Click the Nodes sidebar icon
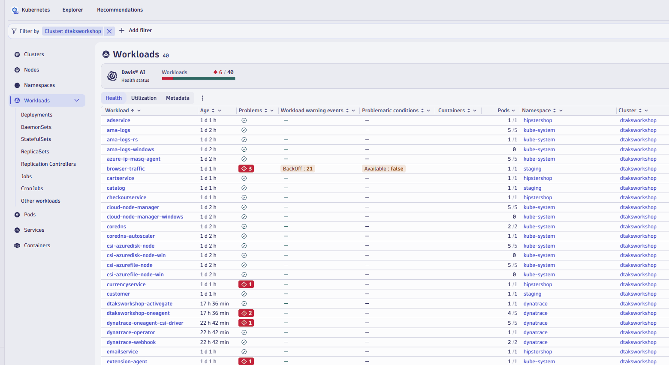This screenshot has width=669, height=365. [x=17, y=70]
